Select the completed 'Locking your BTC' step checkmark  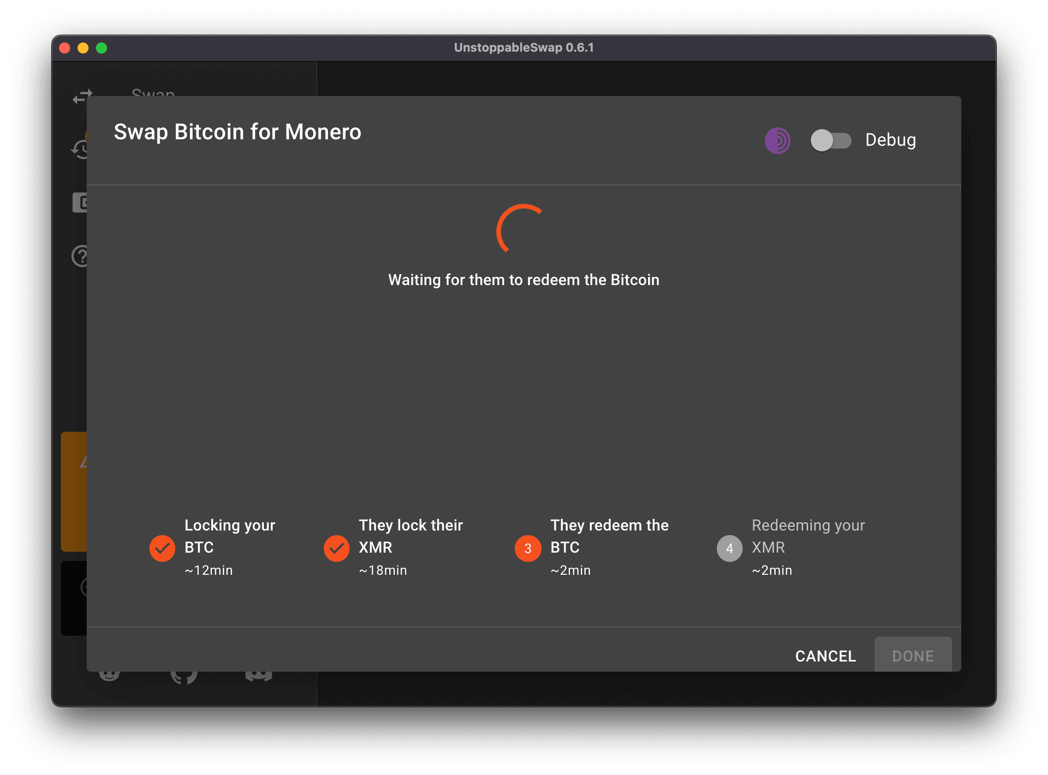coord(162,548)
